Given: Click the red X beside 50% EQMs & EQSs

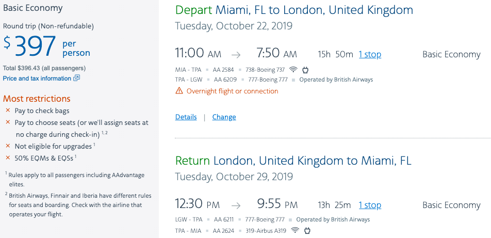Looking at the screenshot, I should pyautogui.click(x=8, y=158).
